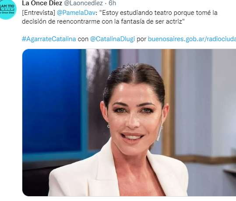Open the @PamelaDav mention
This screenshot has width=236, height=201.
tap(76, 13)
